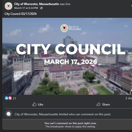This screenshot has height=132, width=132.
Task: Click the 'broadcaster chose to apply this setting' text
Action: 70,126
